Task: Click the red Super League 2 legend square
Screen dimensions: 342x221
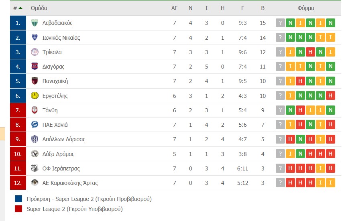Action: (x=18, y=209)
